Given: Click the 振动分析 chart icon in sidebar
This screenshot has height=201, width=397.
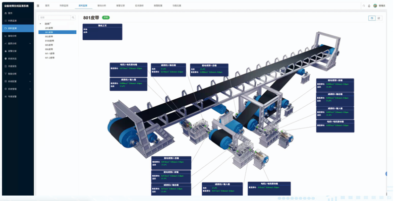Looking at the screenshot, I should click(x=5, y=36).
